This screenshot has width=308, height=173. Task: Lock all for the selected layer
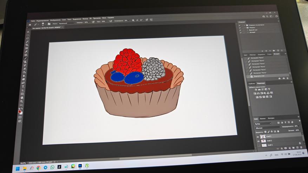point(278,131)
